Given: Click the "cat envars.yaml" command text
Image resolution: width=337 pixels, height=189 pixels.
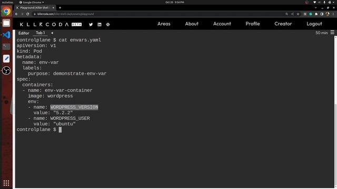Looking at the screenshot, I should coord(80,40).
